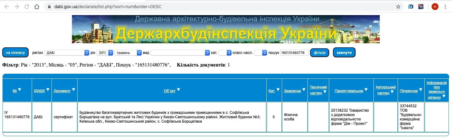Sort by Замовник column arrow

pos(304,90)
